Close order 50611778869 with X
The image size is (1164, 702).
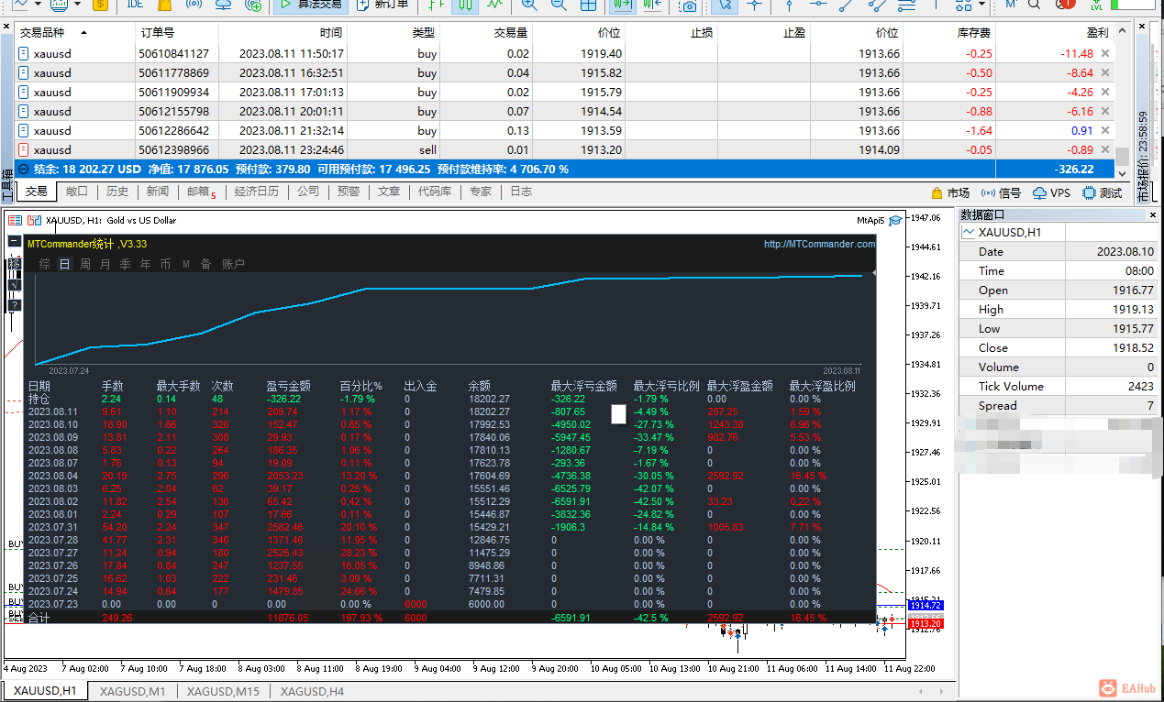coord(1105,73)
